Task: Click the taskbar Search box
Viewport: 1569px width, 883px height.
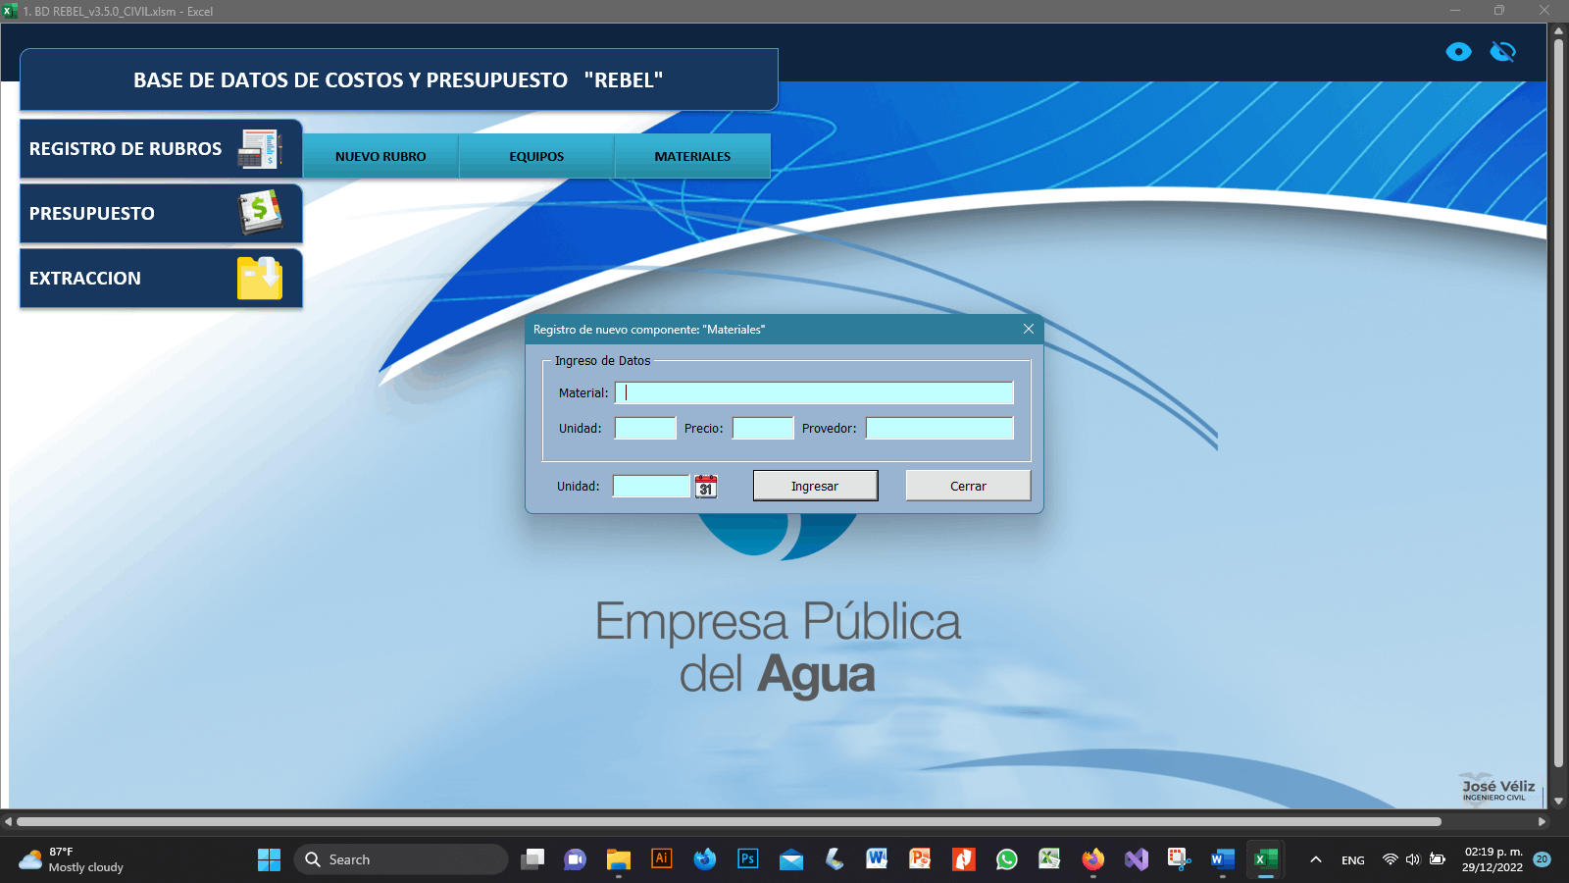Action: click(x=401, y=859)
